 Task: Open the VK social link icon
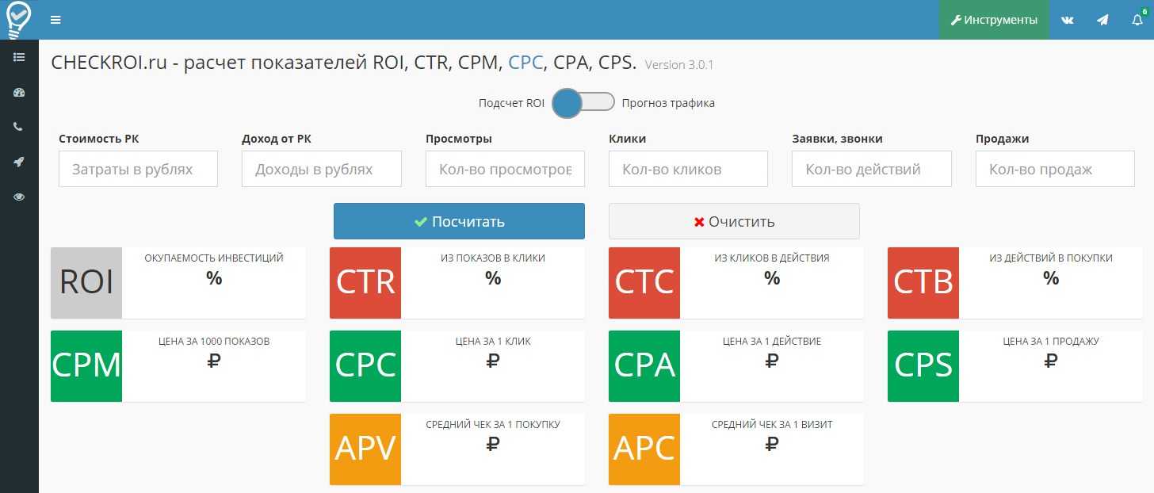[x=1068, y=20]
